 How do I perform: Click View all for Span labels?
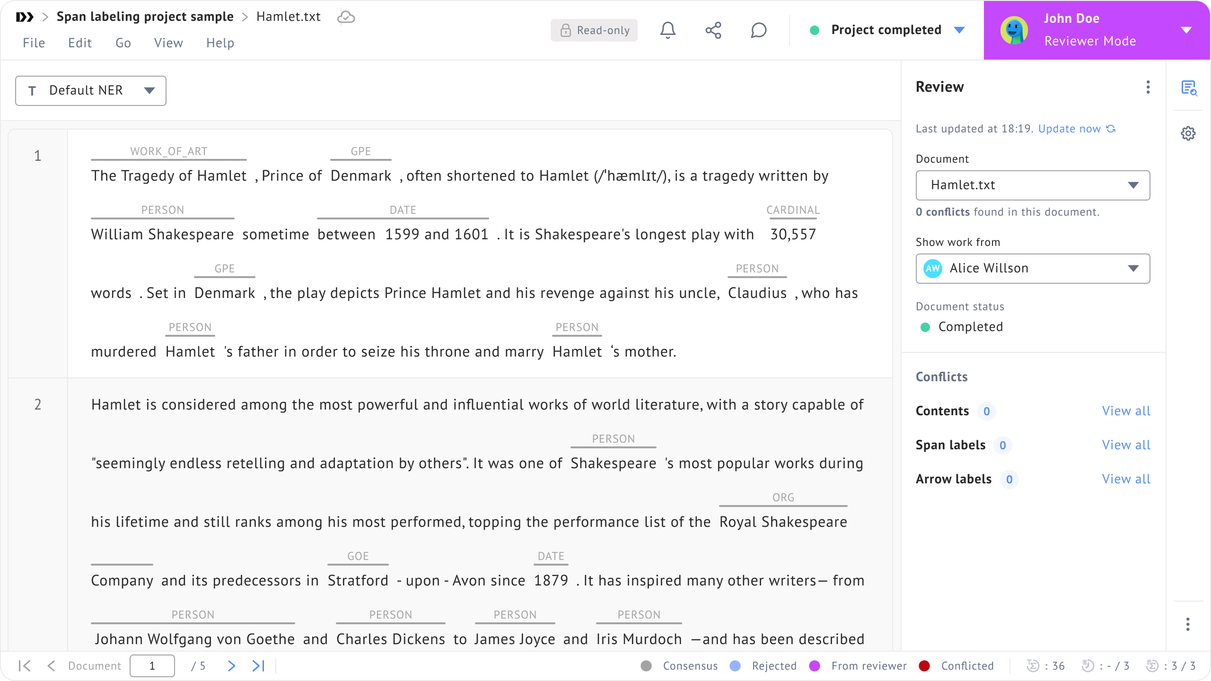pyautogui.click(x=1126, y=445)
